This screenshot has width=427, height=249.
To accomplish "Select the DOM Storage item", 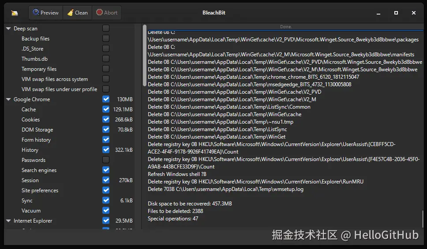I will click(37, 130).
